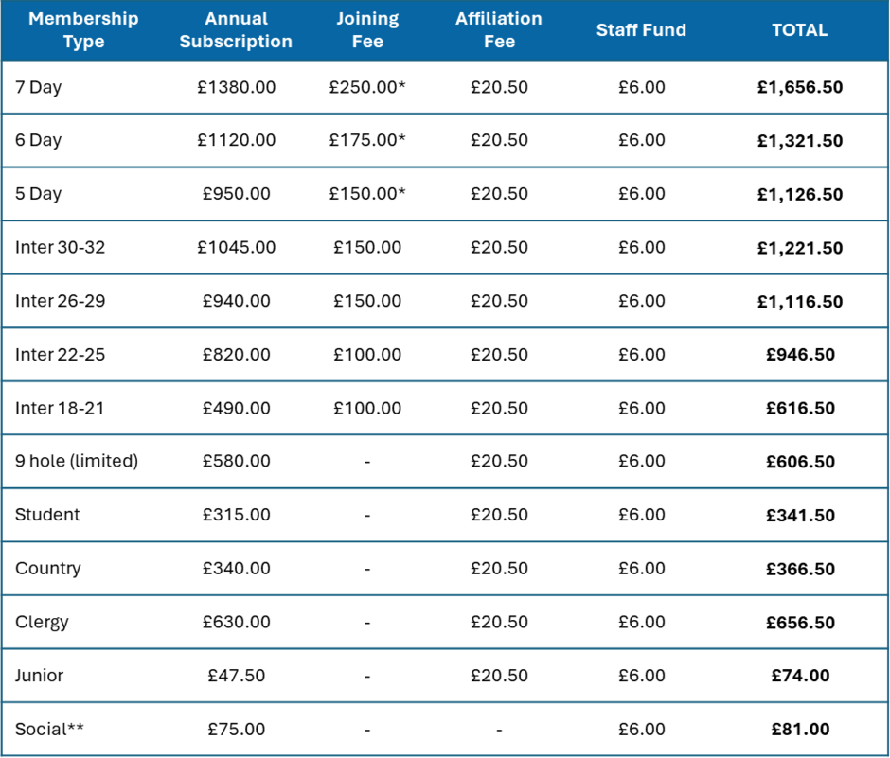Image resolution: width=890 pixels, height=758 pixels.
Task: Click the Annual Subscription column header
Action: click(x=236, y=30)
